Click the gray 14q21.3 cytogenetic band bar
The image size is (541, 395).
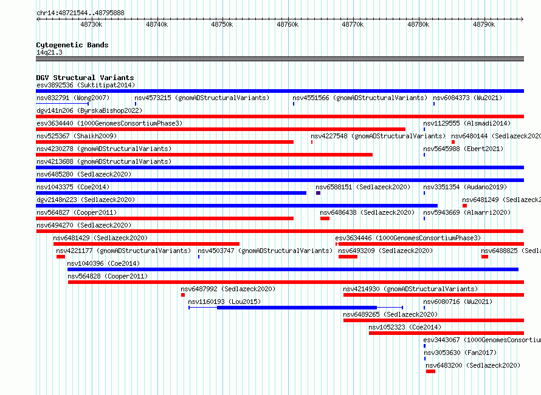point(280,59)
